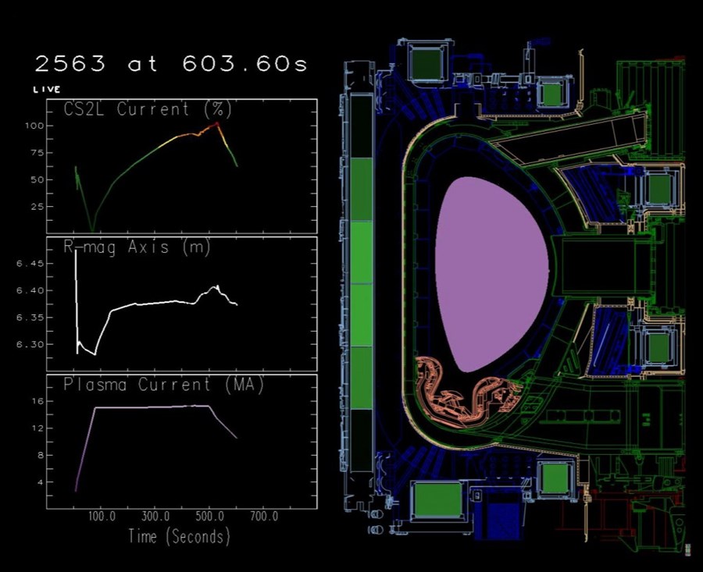Click the 50 tick label on CS2L plot
The image size is (703, 572).
(x=37, y=179)
